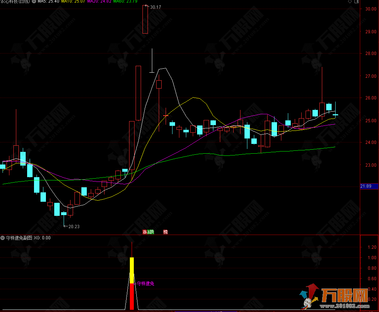Click the red 张 marker icon
This screenshot has width=379, height=312.
click(x=145, y=232)
